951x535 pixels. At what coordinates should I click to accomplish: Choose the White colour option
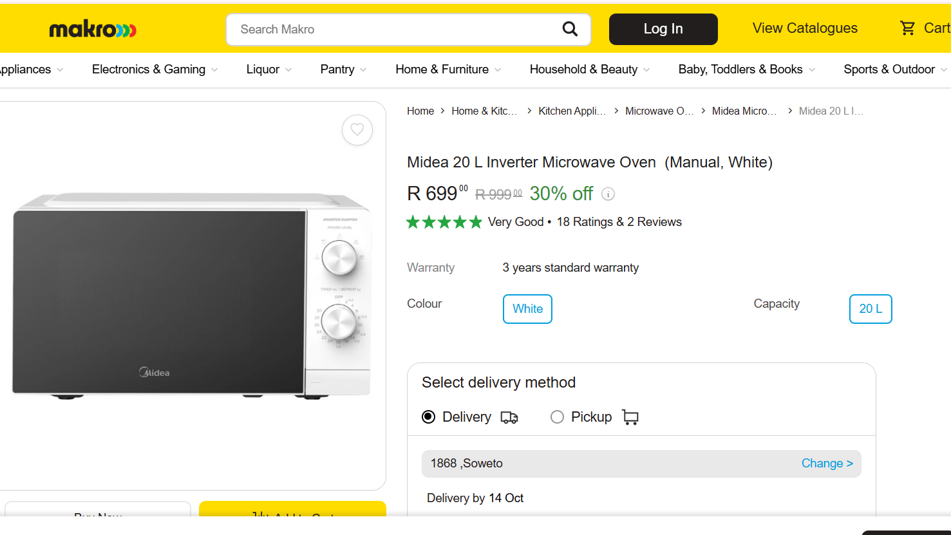click(x=527, y=309)
